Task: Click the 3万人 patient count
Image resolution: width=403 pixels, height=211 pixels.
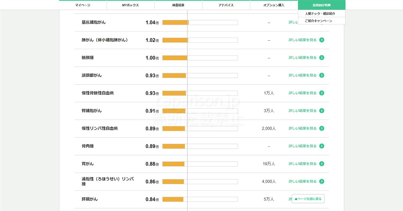Action: coord(269,111)
